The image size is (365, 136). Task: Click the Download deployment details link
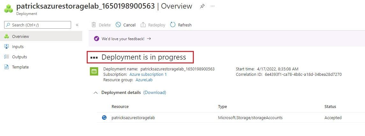(x=155, y=93)
